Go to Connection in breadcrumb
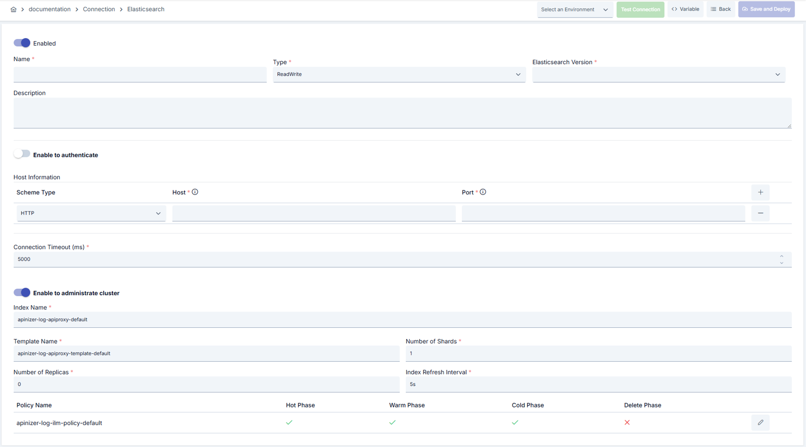 coord(99,9)
